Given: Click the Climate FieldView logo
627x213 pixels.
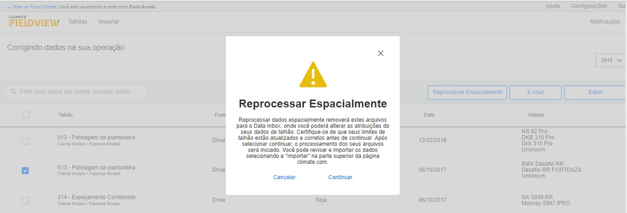Looking at the screenshot, I should (x=33, y=21).
